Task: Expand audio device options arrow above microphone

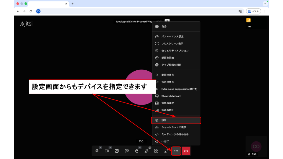Action: tap(100, 148)
